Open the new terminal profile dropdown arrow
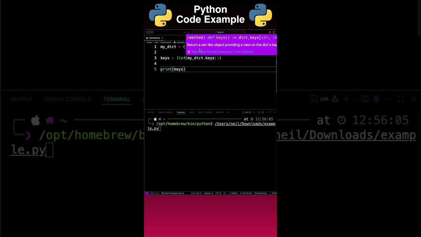The width and height of the screenshot is (421, 237). point(256,112)
